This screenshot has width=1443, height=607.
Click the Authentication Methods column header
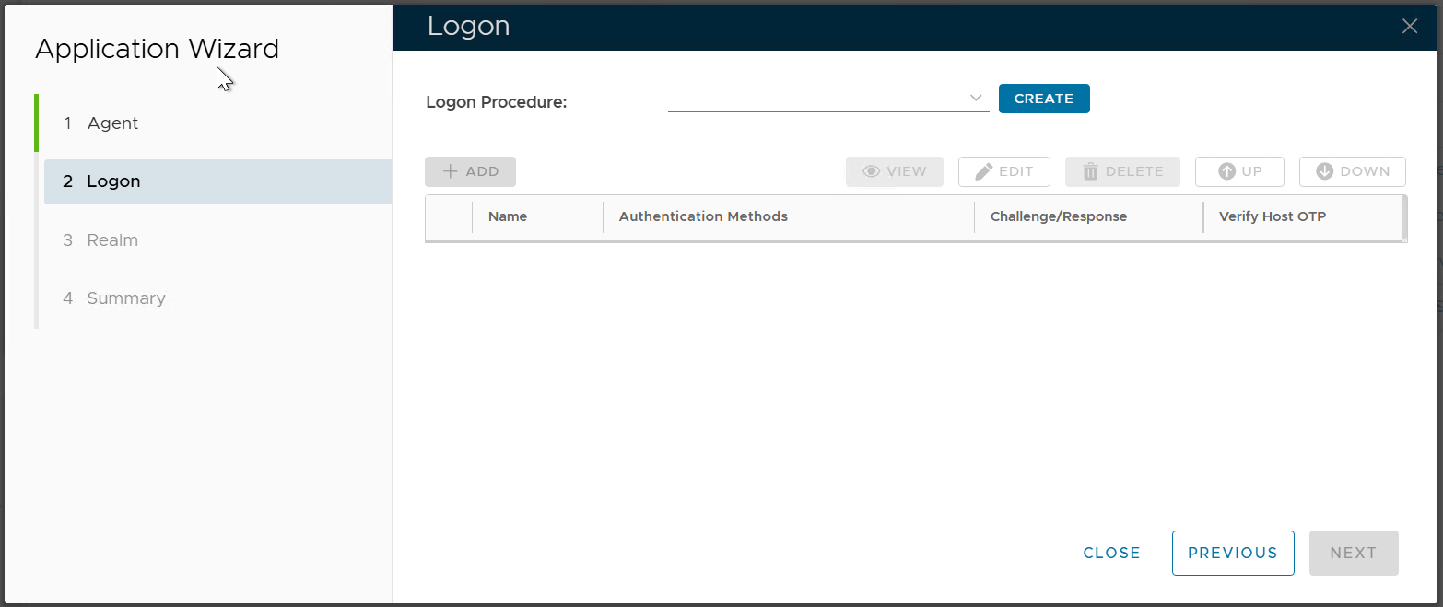[x=703, y=216]
